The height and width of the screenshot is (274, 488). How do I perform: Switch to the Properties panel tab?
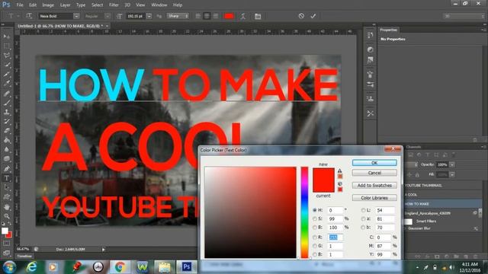tap(389, 30)
